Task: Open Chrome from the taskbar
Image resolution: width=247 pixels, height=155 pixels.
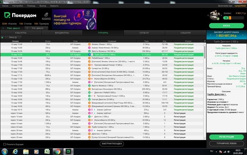Action: [58, 152]
